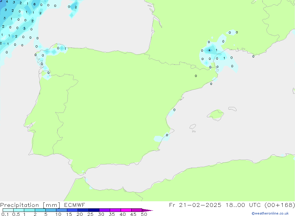Click the '6' precipitation value on map

coord(35,4)
